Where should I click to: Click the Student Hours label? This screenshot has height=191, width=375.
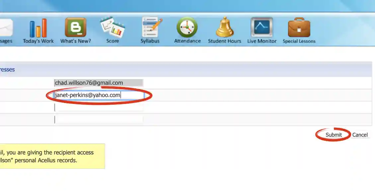click(x=225, y=41)
